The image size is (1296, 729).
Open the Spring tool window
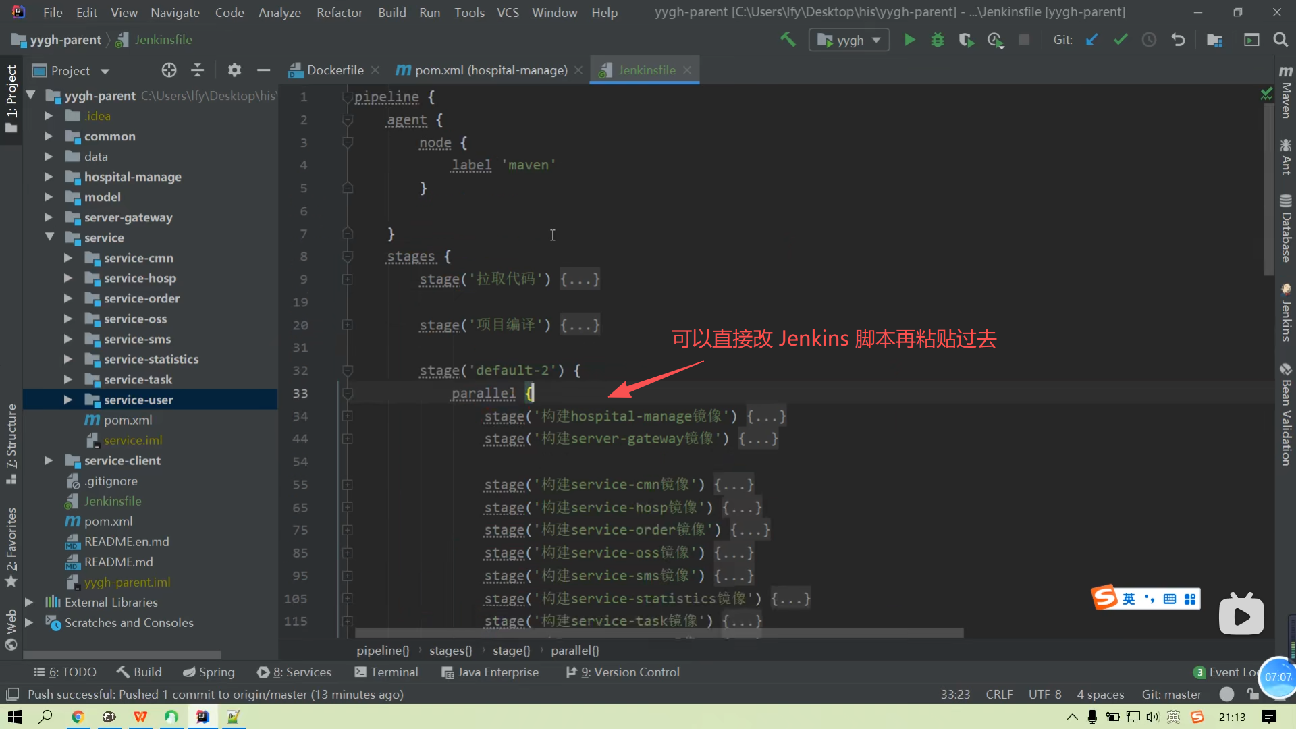[209, 672]
